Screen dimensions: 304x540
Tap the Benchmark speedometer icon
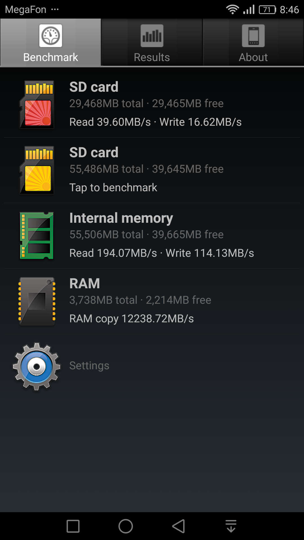51,36
